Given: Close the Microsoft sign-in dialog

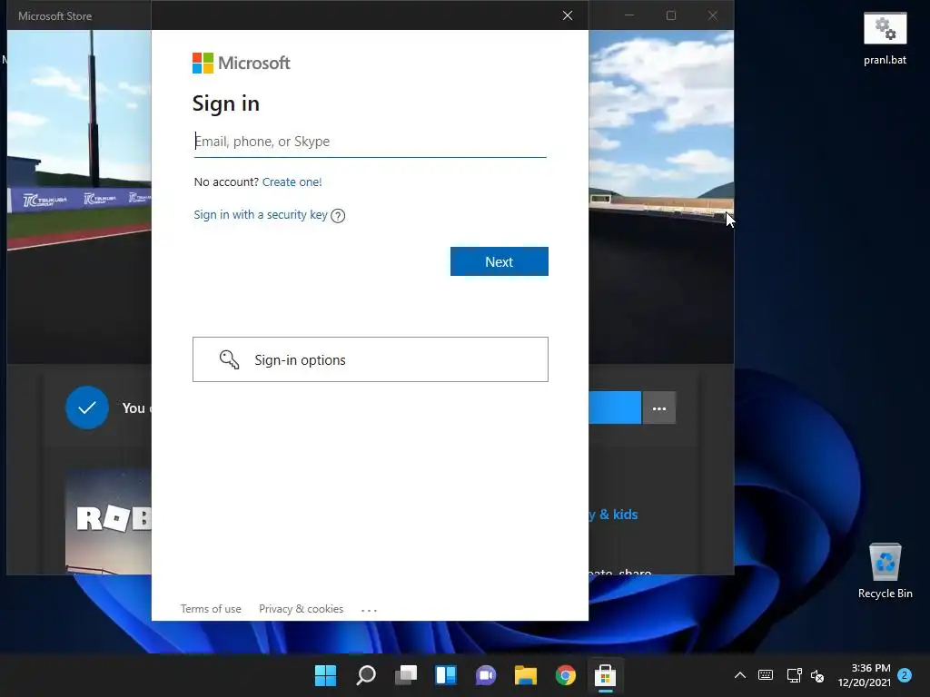Looking at the screenshot, I should pos(568,15).
